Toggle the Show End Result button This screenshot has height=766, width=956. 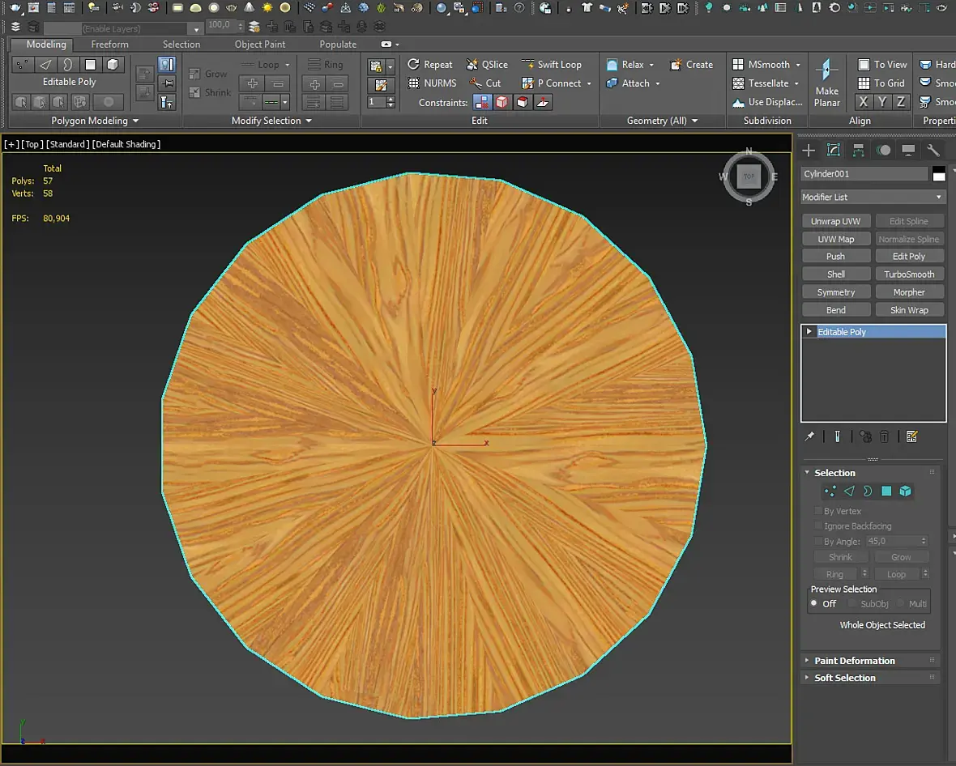(838, 436)
